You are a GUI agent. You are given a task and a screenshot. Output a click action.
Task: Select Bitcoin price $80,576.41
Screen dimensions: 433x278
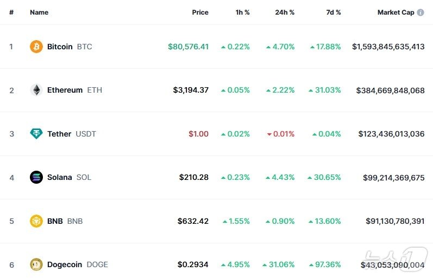189,47
